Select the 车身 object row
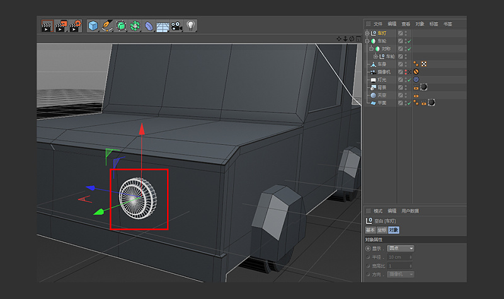Image resolution: width=504 pixels, height=299 pixels. [x=382, y=64]
